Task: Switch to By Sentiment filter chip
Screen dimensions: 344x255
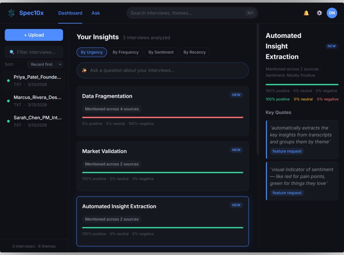Action: [x=161, y=52]
